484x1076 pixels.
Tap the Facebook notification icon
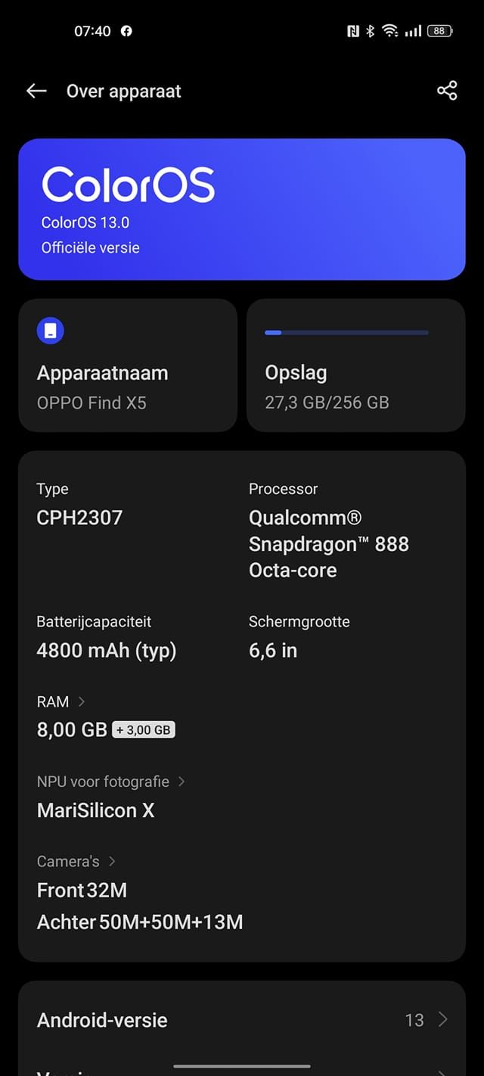pos(126,31)
